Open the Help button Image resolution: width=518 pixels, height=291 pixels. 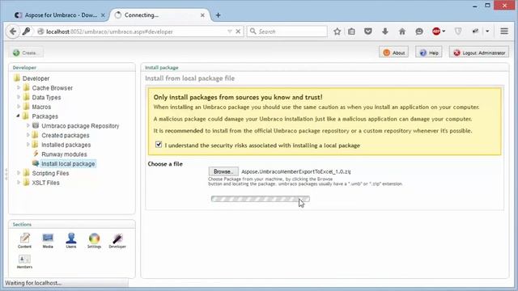(429, 53)
